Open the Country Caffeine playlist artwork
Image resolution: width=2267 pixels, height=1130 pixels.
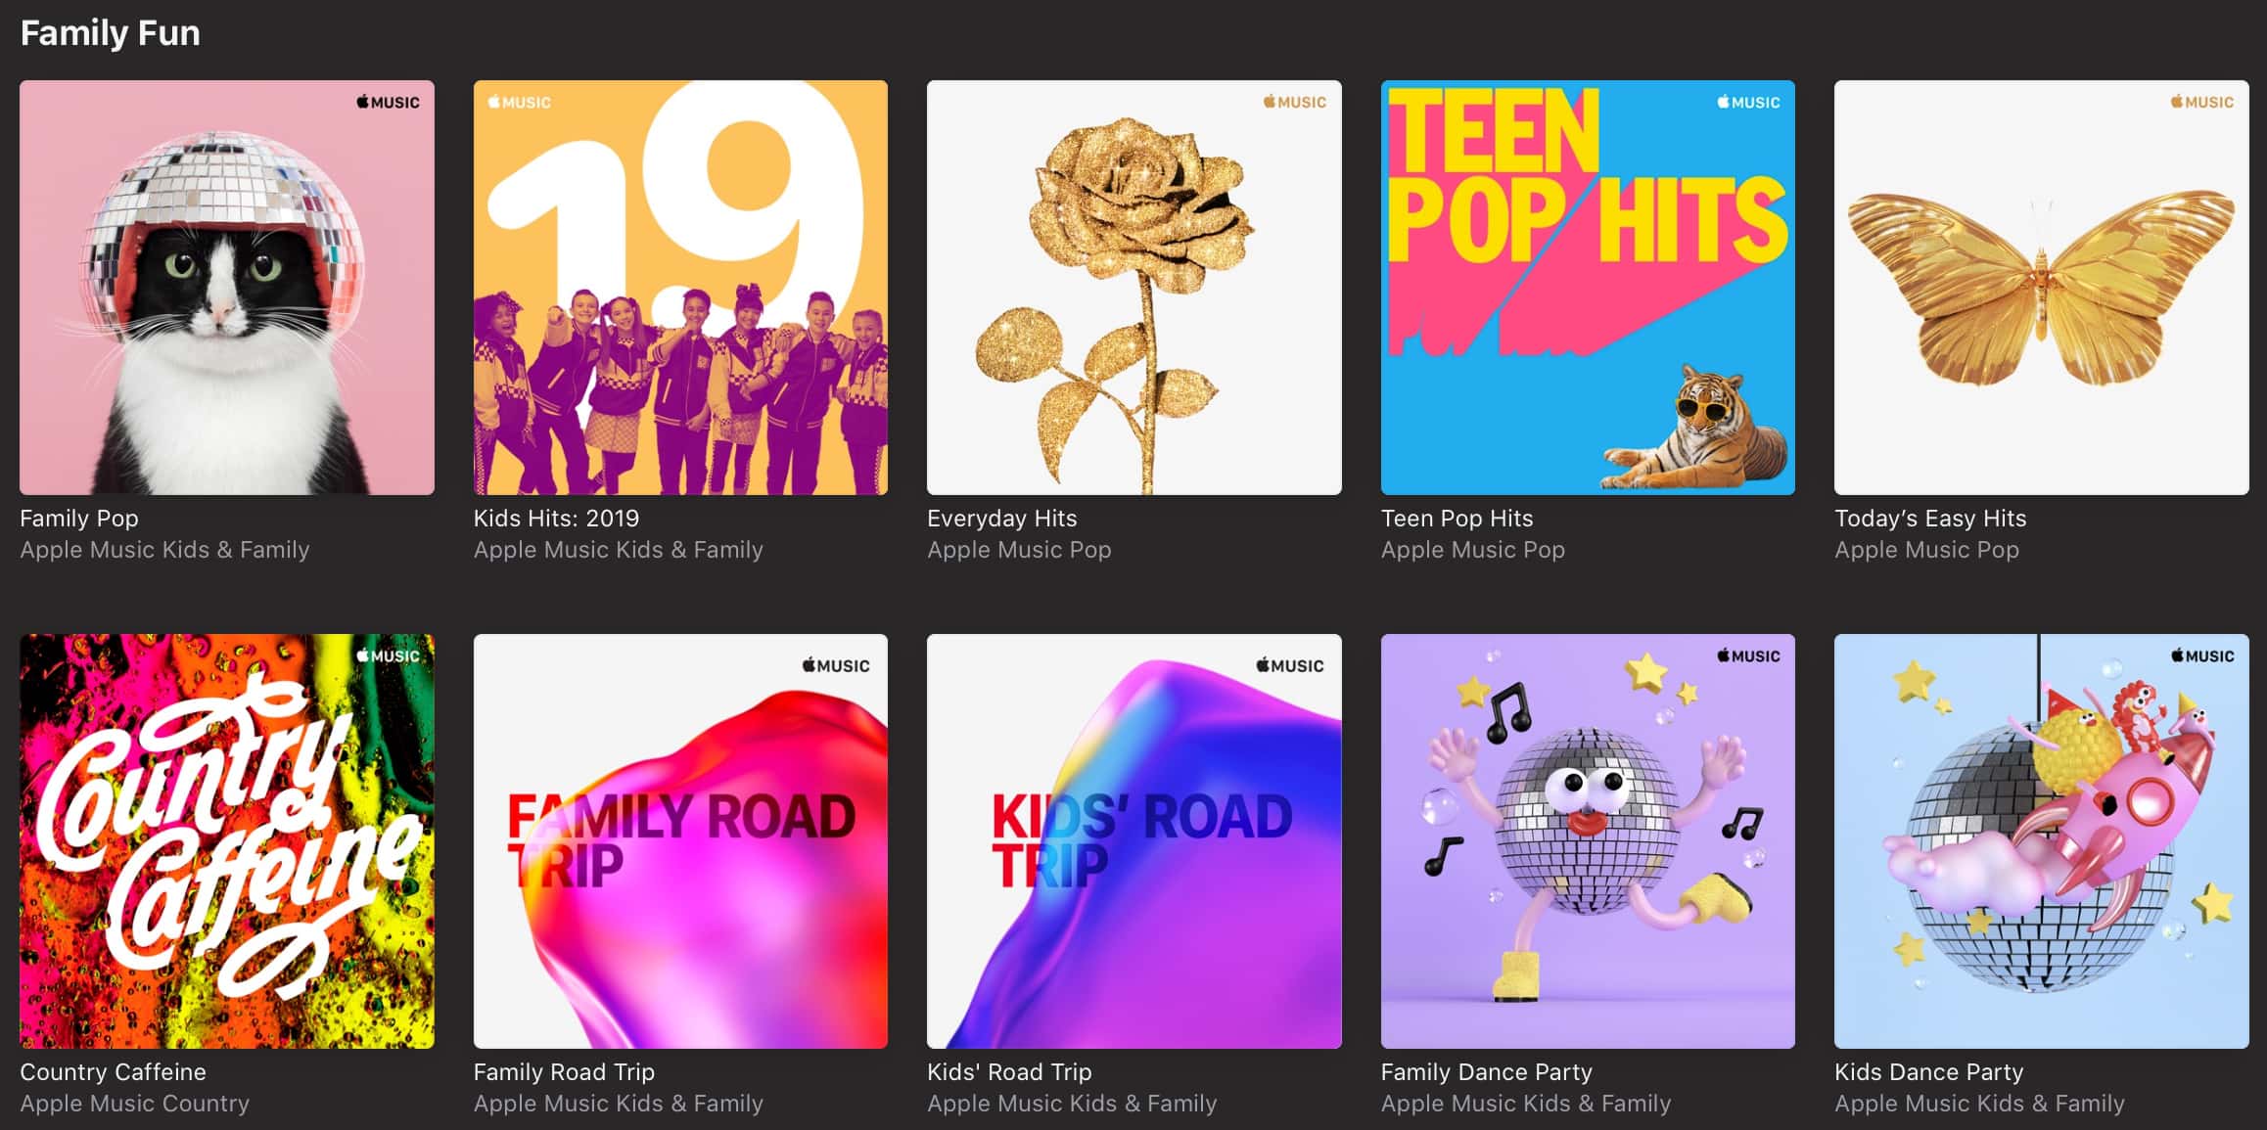coord(227,841)
